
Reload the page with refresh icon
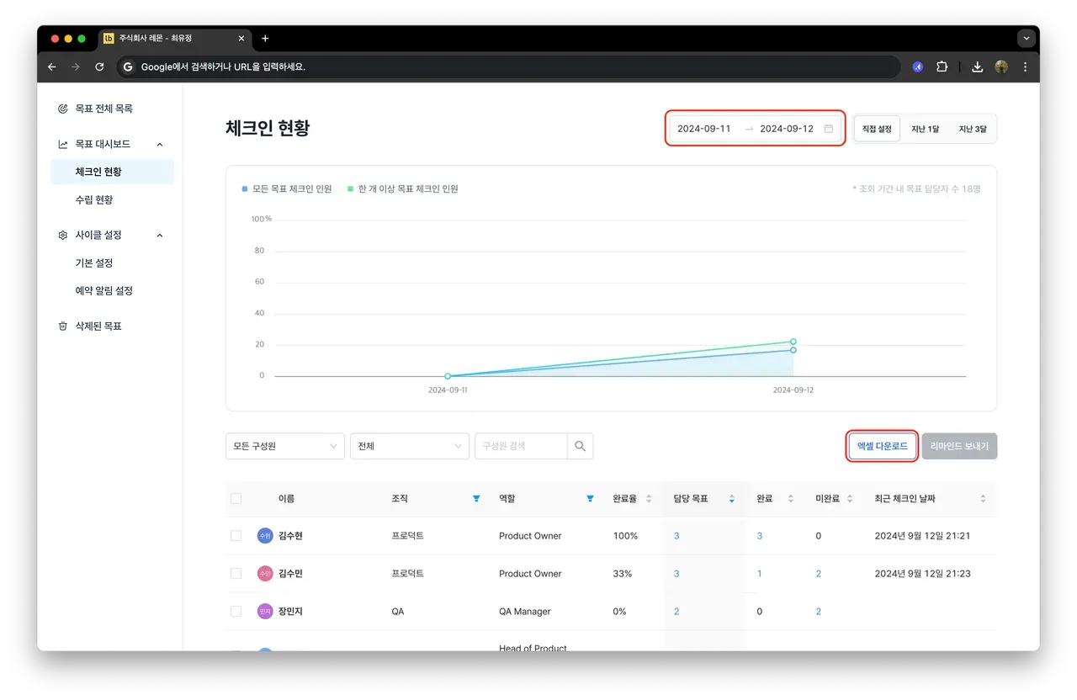pyautogui.click(x=99, y=67)
